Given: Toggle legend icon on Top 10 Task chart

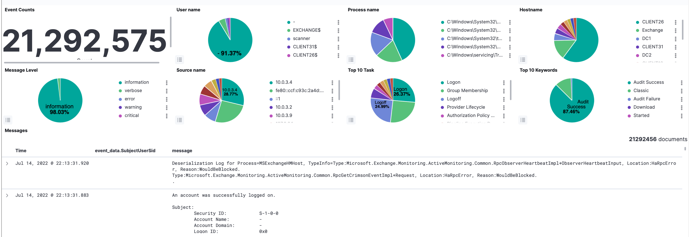Looking at the screenshot, I should click(351, 120).
